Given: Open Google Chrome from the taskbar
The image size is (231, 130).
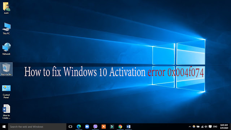Looking at the screenshot, I should (x=120, y=127).
